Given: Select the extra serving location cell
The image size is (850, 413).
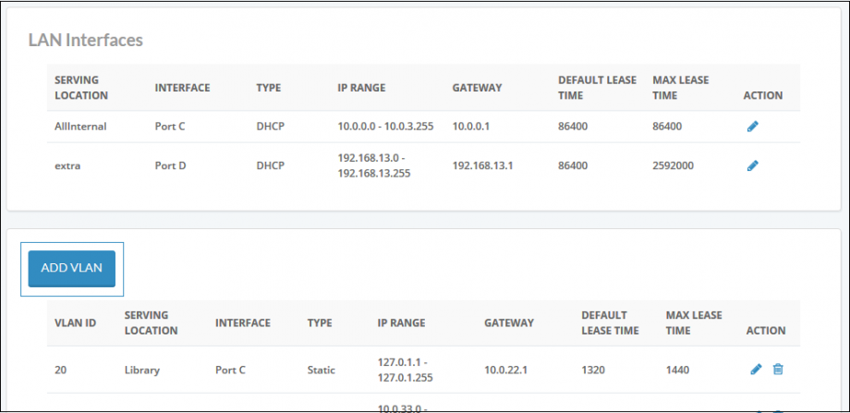Looking at the screenshot, I should (x=67, y=166).
